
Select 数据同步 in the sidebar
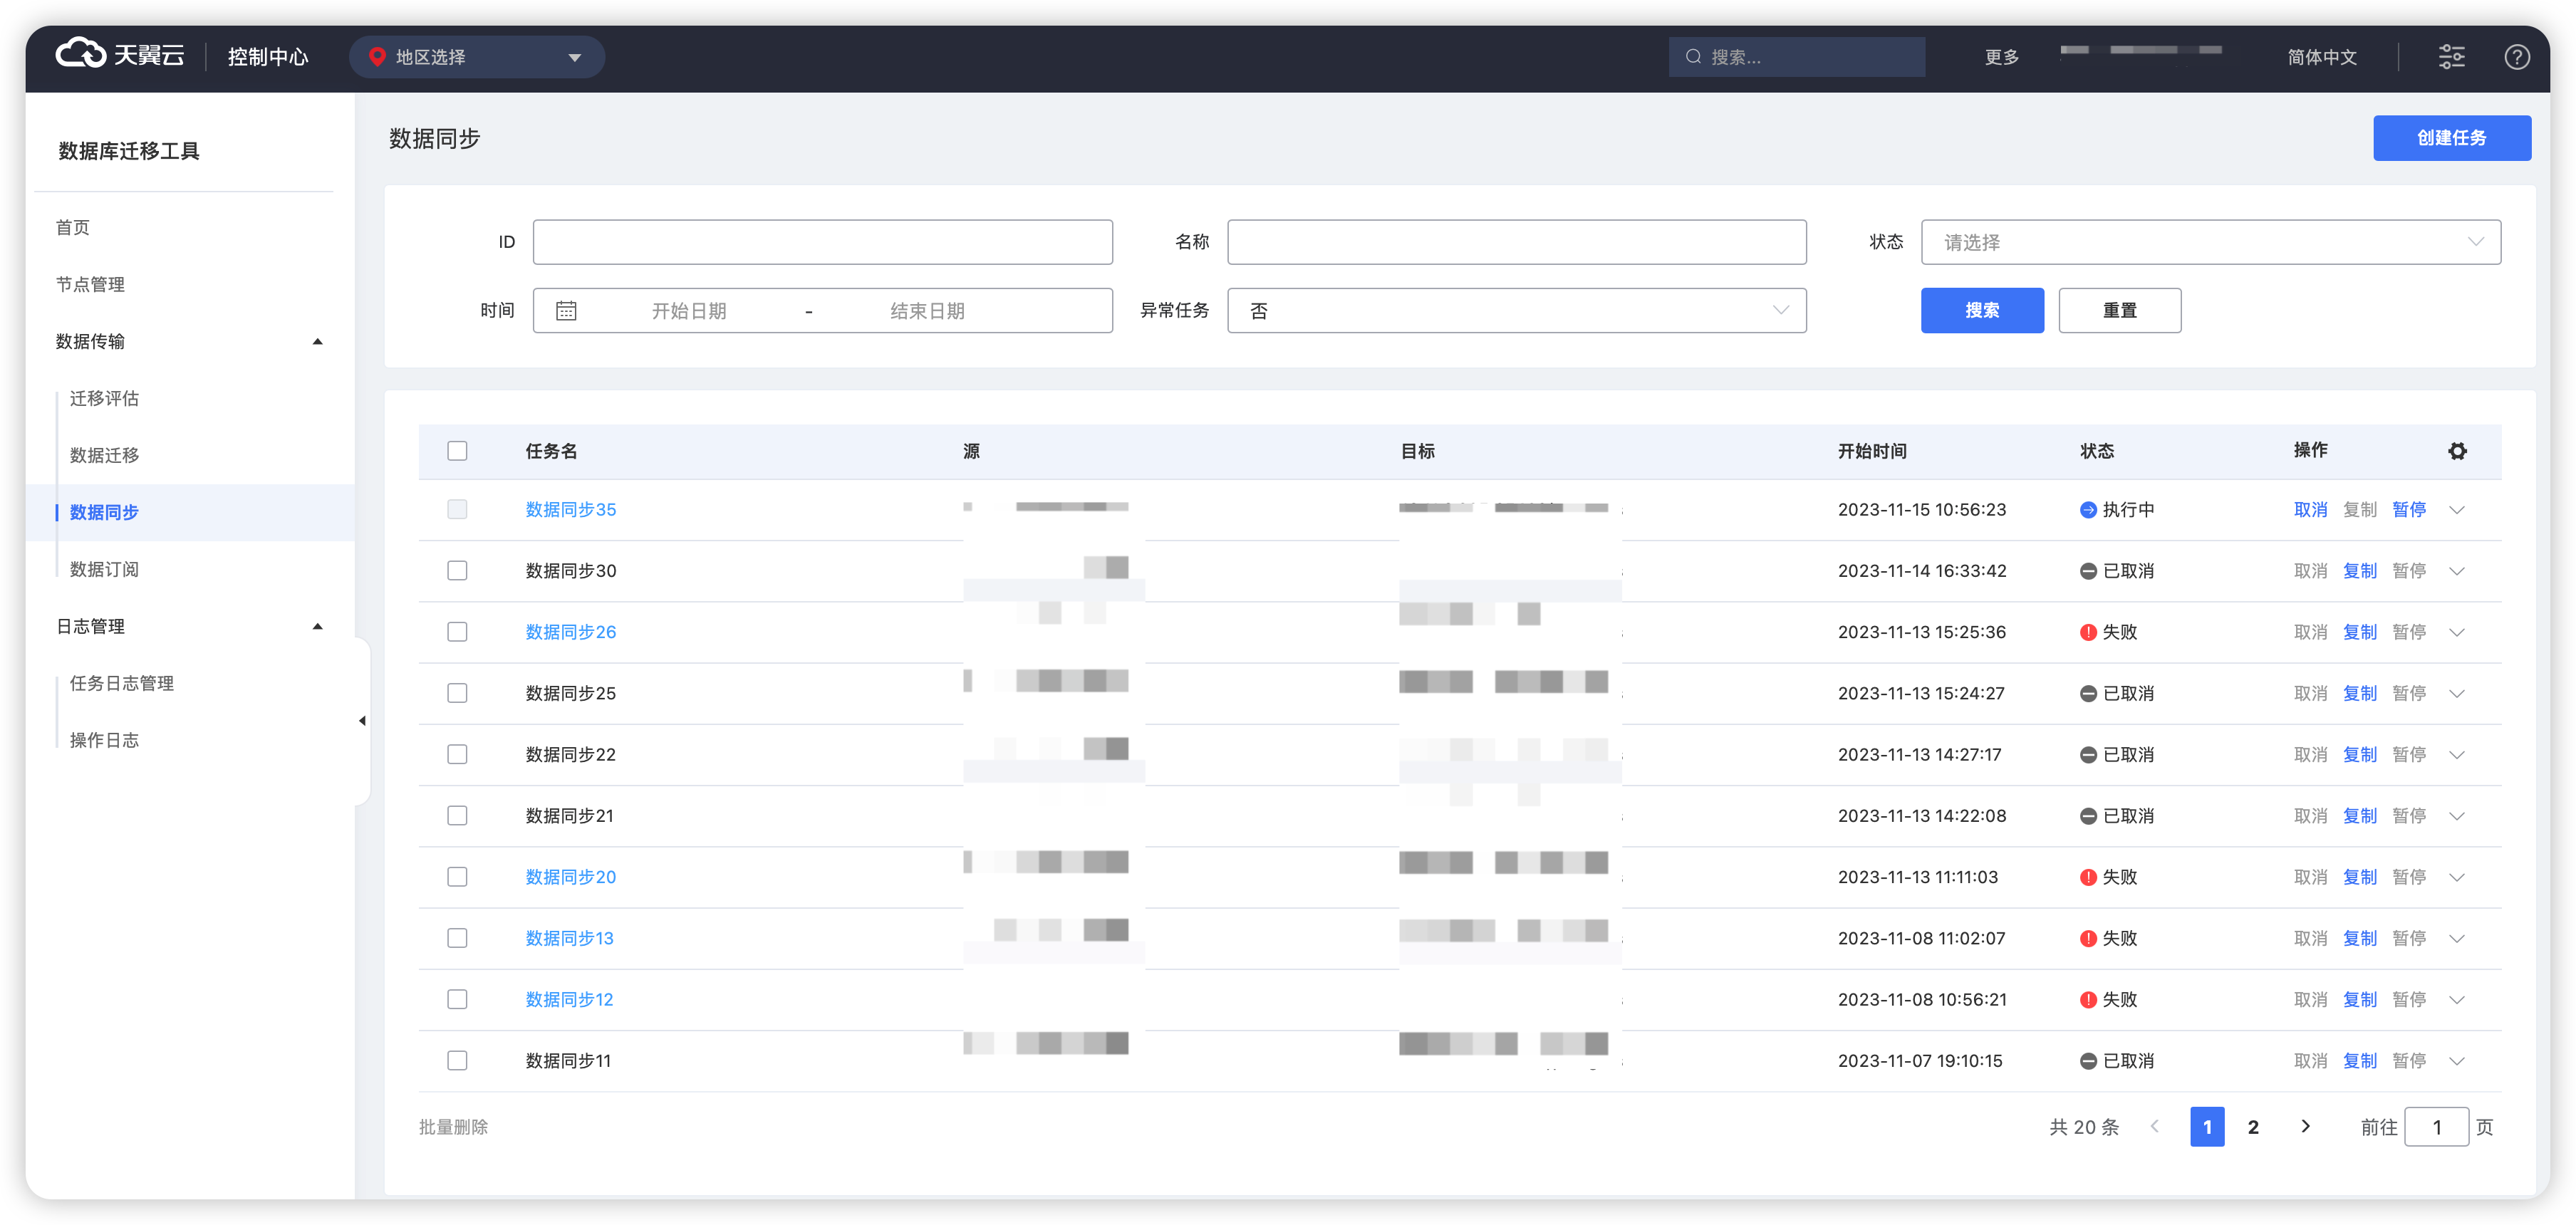(104, 513)
